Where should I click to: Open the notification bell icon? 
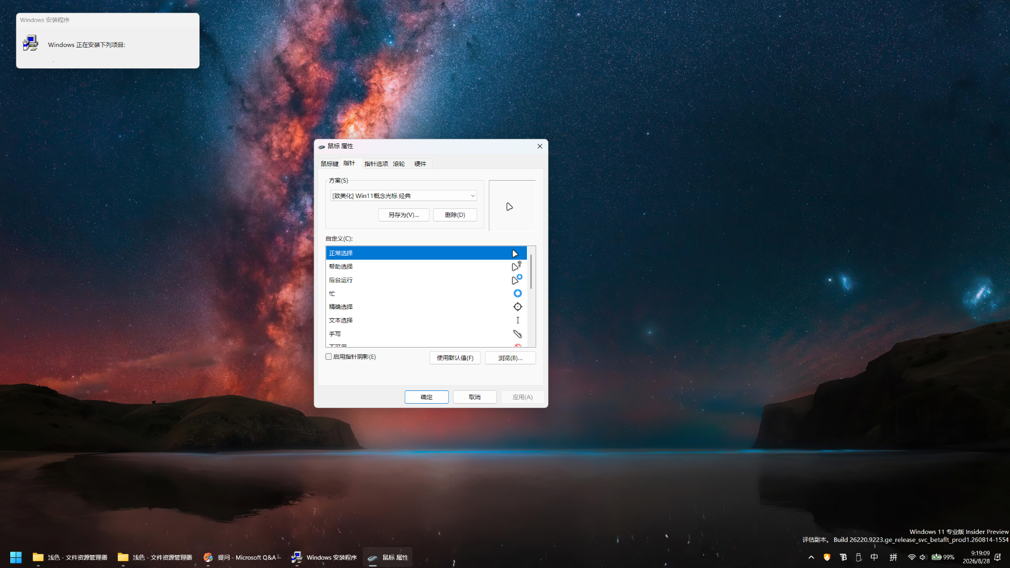coord(998,557)
